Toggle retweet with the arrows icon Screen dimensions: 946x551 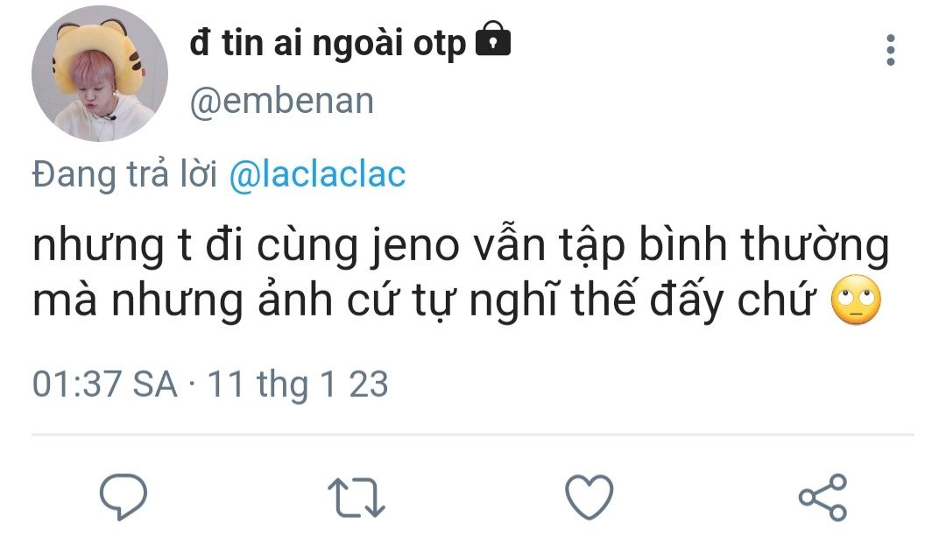(356, 497)
